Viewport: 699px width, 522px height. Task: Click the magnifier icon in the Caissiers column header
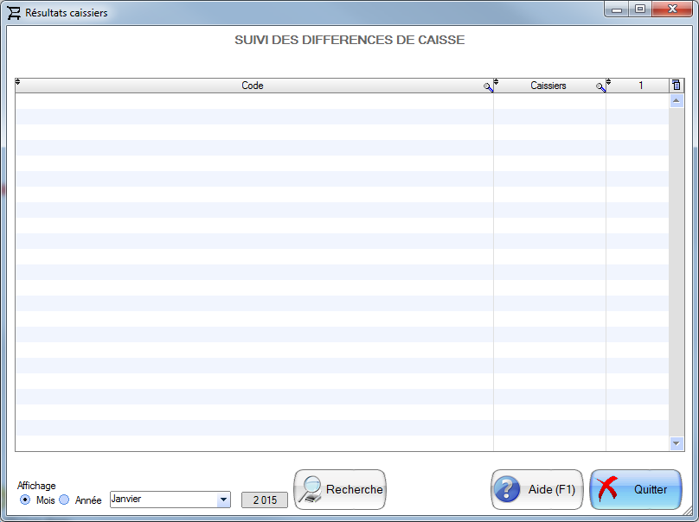pyautogui.click(x=600, y=86)
